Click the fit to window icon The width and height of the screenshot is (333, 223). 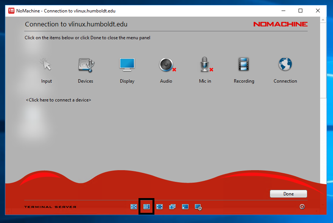[134, 206]
